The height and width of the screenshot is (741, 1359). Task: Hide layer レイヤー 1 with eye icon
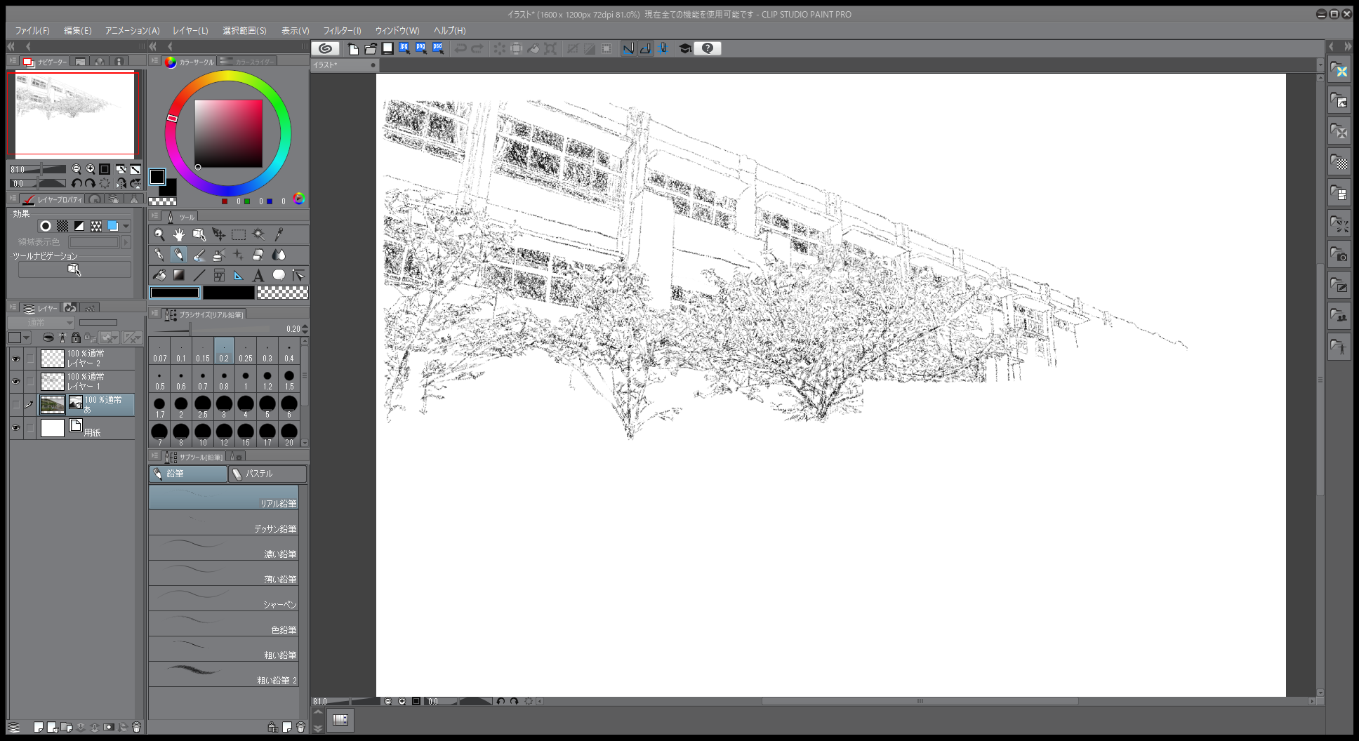pos(15,382)
